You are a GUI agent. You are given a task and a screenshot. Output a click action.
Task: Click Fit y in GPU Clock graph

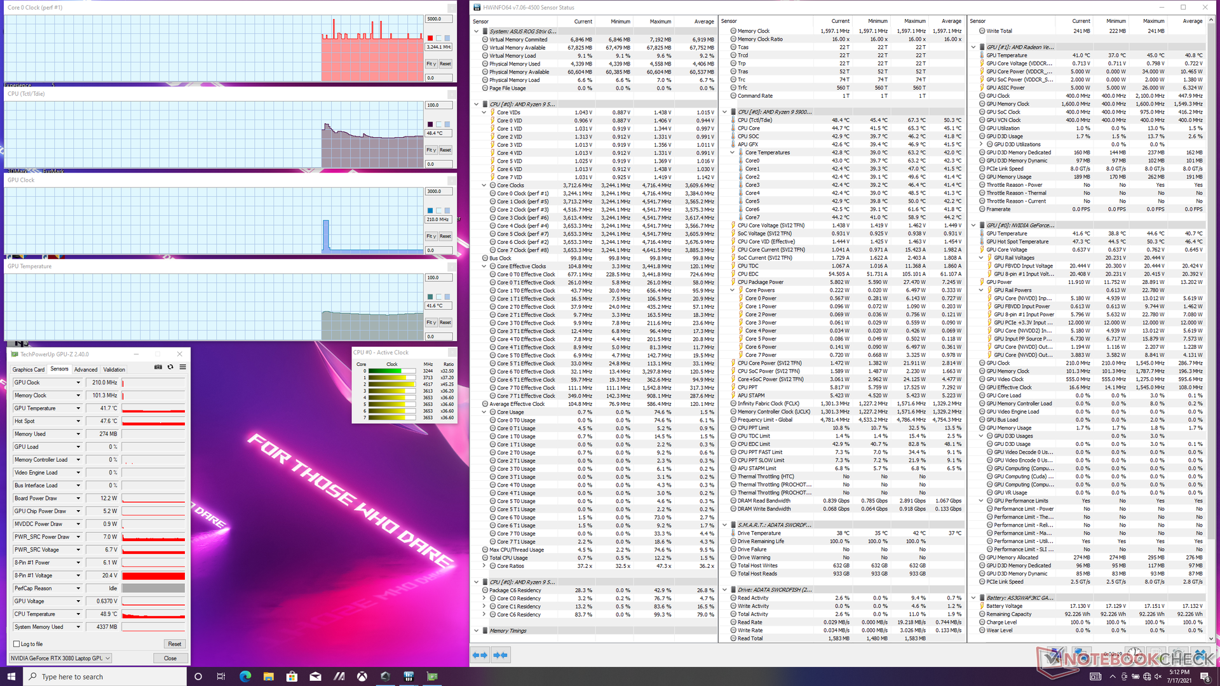(x=431, y=236)
